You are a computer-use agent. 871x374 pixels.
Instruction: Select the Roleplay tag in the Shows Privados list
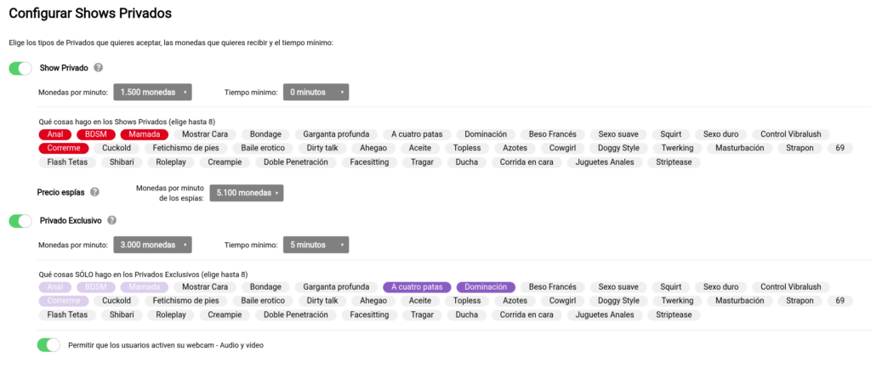(171, 162)
